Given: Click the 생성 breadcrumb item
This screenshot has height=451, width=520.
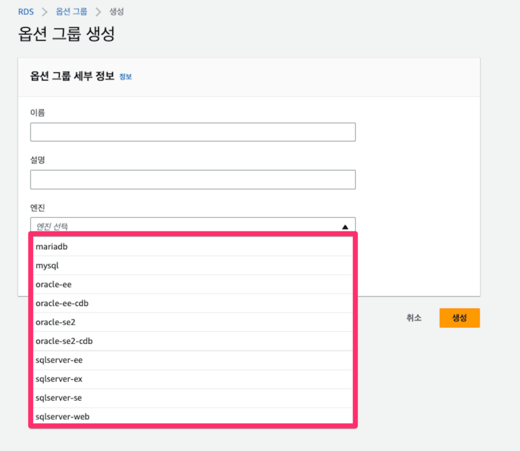Looking at the screenshot, I should click(116, 11).
